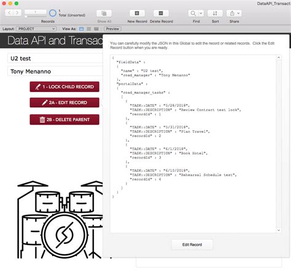Image resolution: width=291 pixels, height=272 pixels.
Task: Click the Preview button
Action: tap(112, 29)
